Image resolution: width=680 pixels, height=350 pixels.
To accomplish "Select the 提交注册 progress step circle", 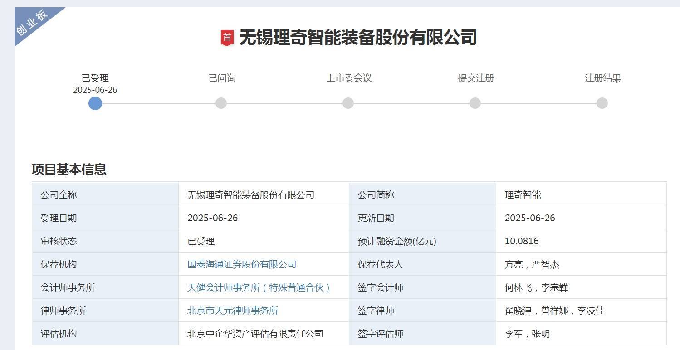I will click(475, 103).
